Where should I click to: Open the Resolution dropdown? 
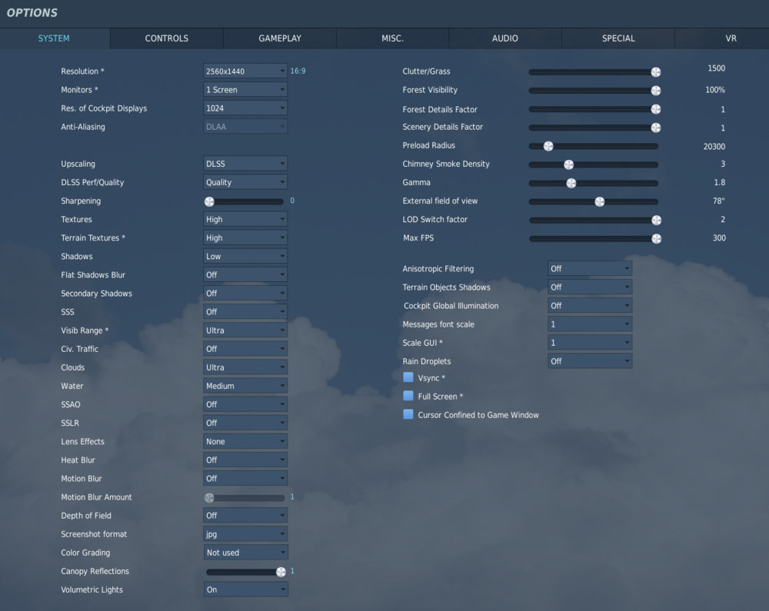245,71
